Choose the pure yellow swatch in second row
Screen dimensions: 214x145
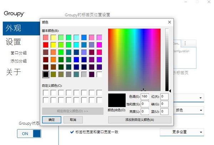53,45
